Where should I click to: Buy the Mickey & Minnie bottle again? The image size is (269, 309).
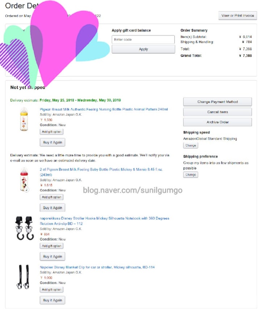pos(52,208)
